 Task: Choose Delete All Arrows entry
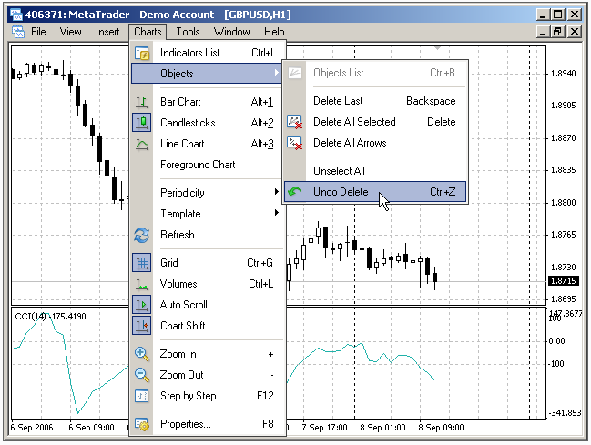(375, 143)
